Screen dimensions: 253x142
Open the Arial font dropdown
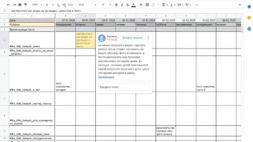pos(87,5)
